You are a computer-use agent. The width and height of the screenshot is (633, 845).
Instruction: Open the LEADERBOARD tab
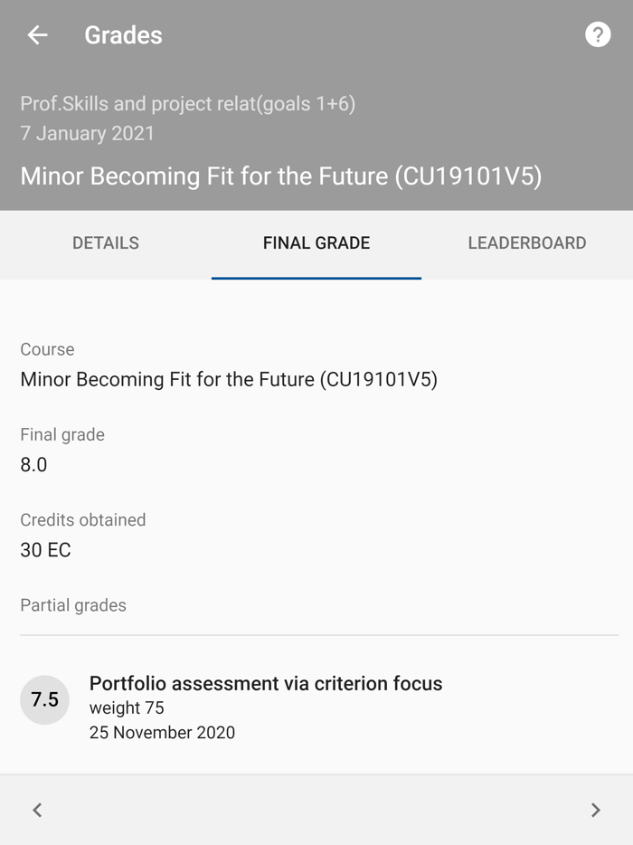527,243
